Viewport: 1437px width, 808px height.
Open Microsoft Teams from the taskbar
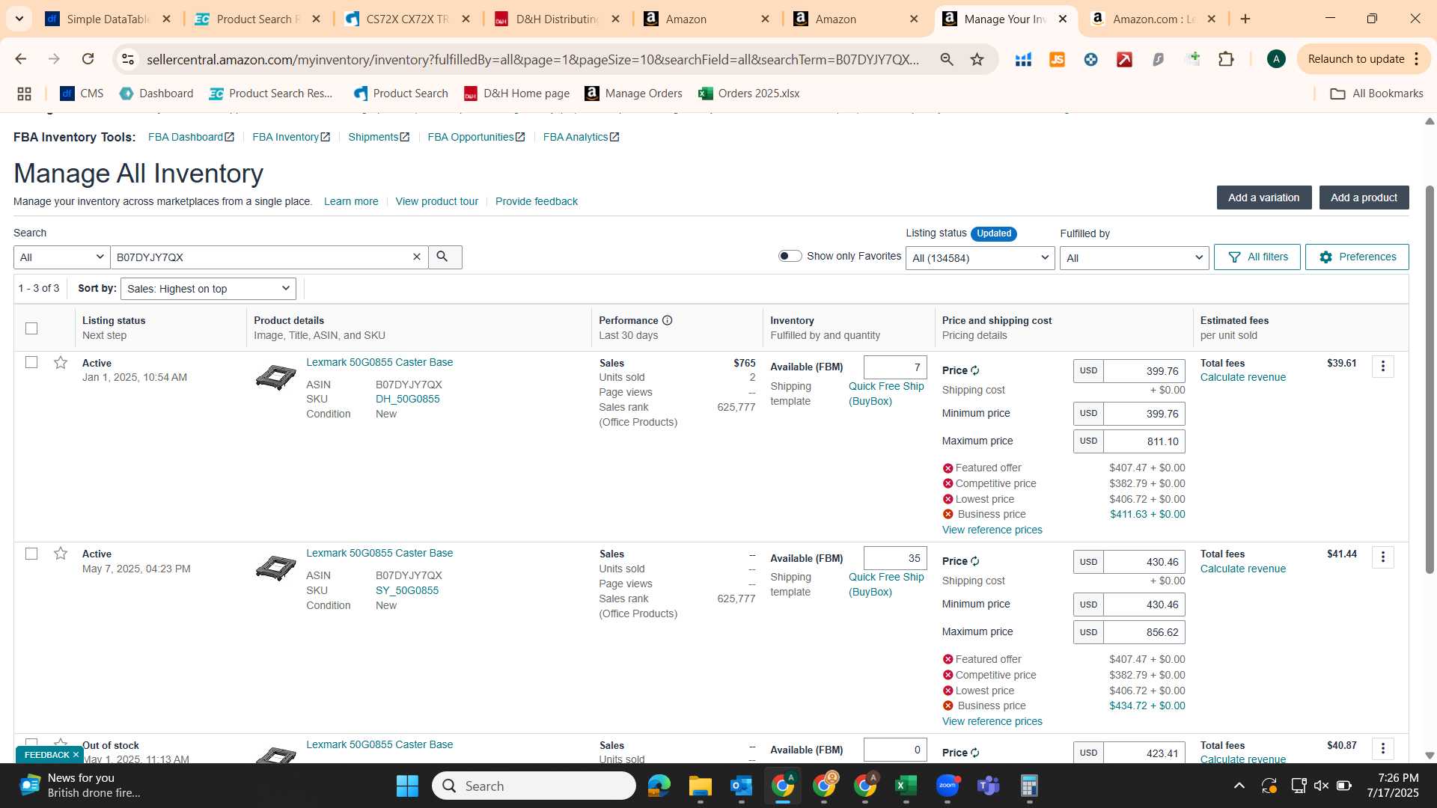tap(988, 786)
